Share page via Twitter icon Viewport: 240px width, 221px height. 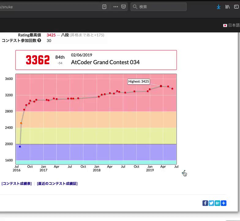211,203
